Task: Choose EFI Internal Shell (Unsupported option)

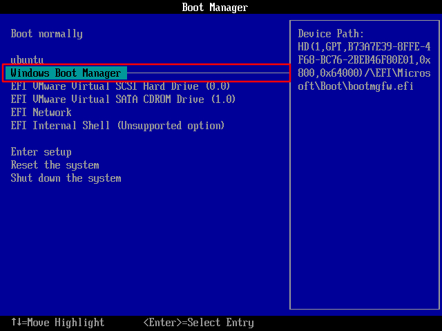Action: click(x=117, y=126)
